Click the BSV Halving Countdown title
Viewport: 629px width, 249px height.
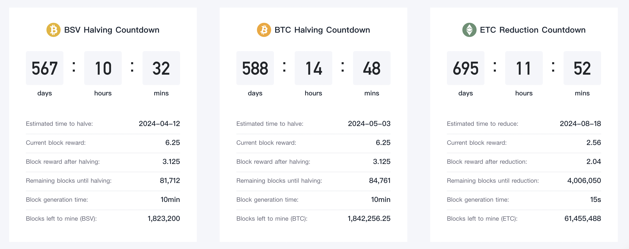point(112,30)
